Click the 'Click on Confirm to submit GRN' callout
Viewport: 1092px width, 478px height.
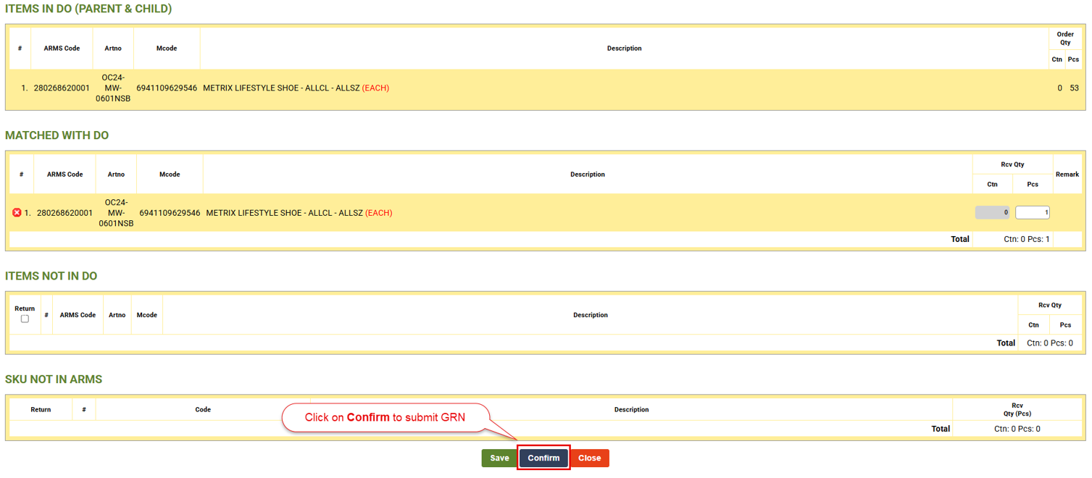pyautogui.click(x=385, y=418)
